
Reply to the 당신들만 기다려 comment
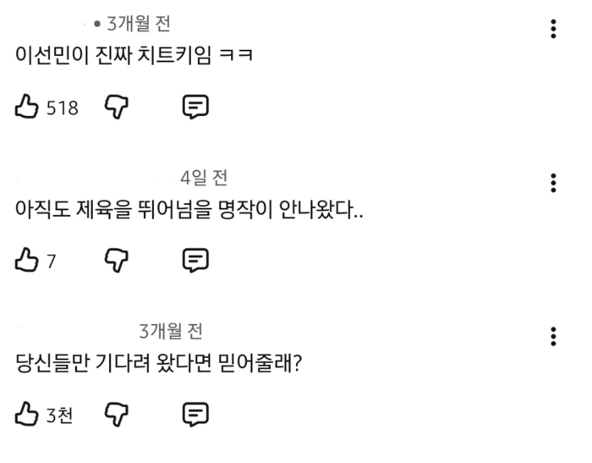tap(195, 414)
